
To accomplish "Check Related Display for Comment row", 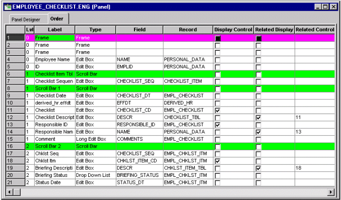I will pos(258,140).
